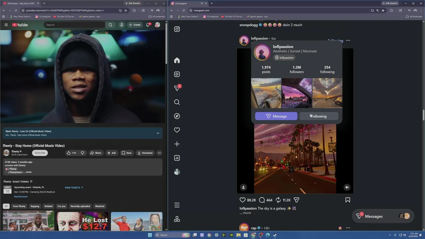This screenshot has height=239, width=425.
Task: Open Instagram Reels from the sidebar
Action: (x=177, y=74)
